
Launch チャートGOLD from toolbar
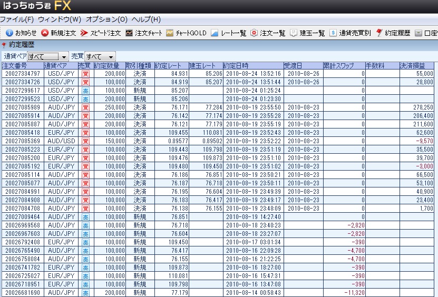pyautogui.click(x=170, y=33)
